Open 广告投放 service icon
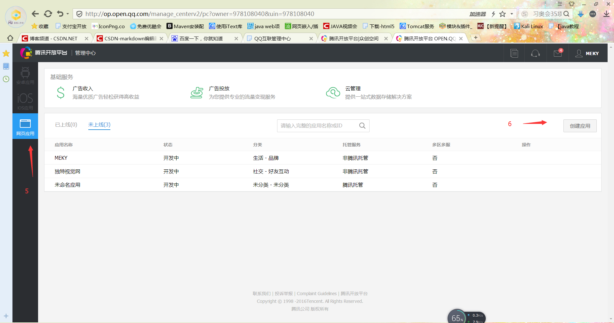Viewport: 614px width, 323px height. [x=197, y=93]
